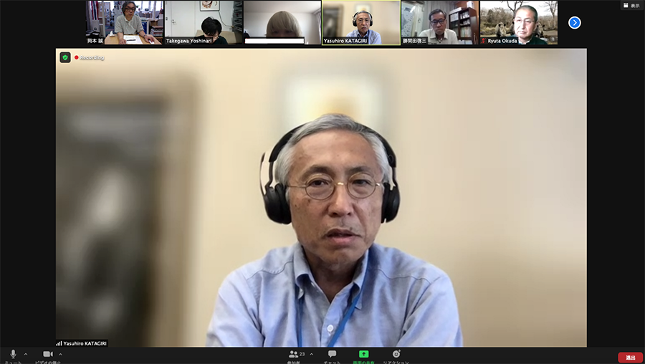The width and height of the screenshot is (645, 364).
Task: Expand audio options arrow next to microphone
Action: pos(26,354)
